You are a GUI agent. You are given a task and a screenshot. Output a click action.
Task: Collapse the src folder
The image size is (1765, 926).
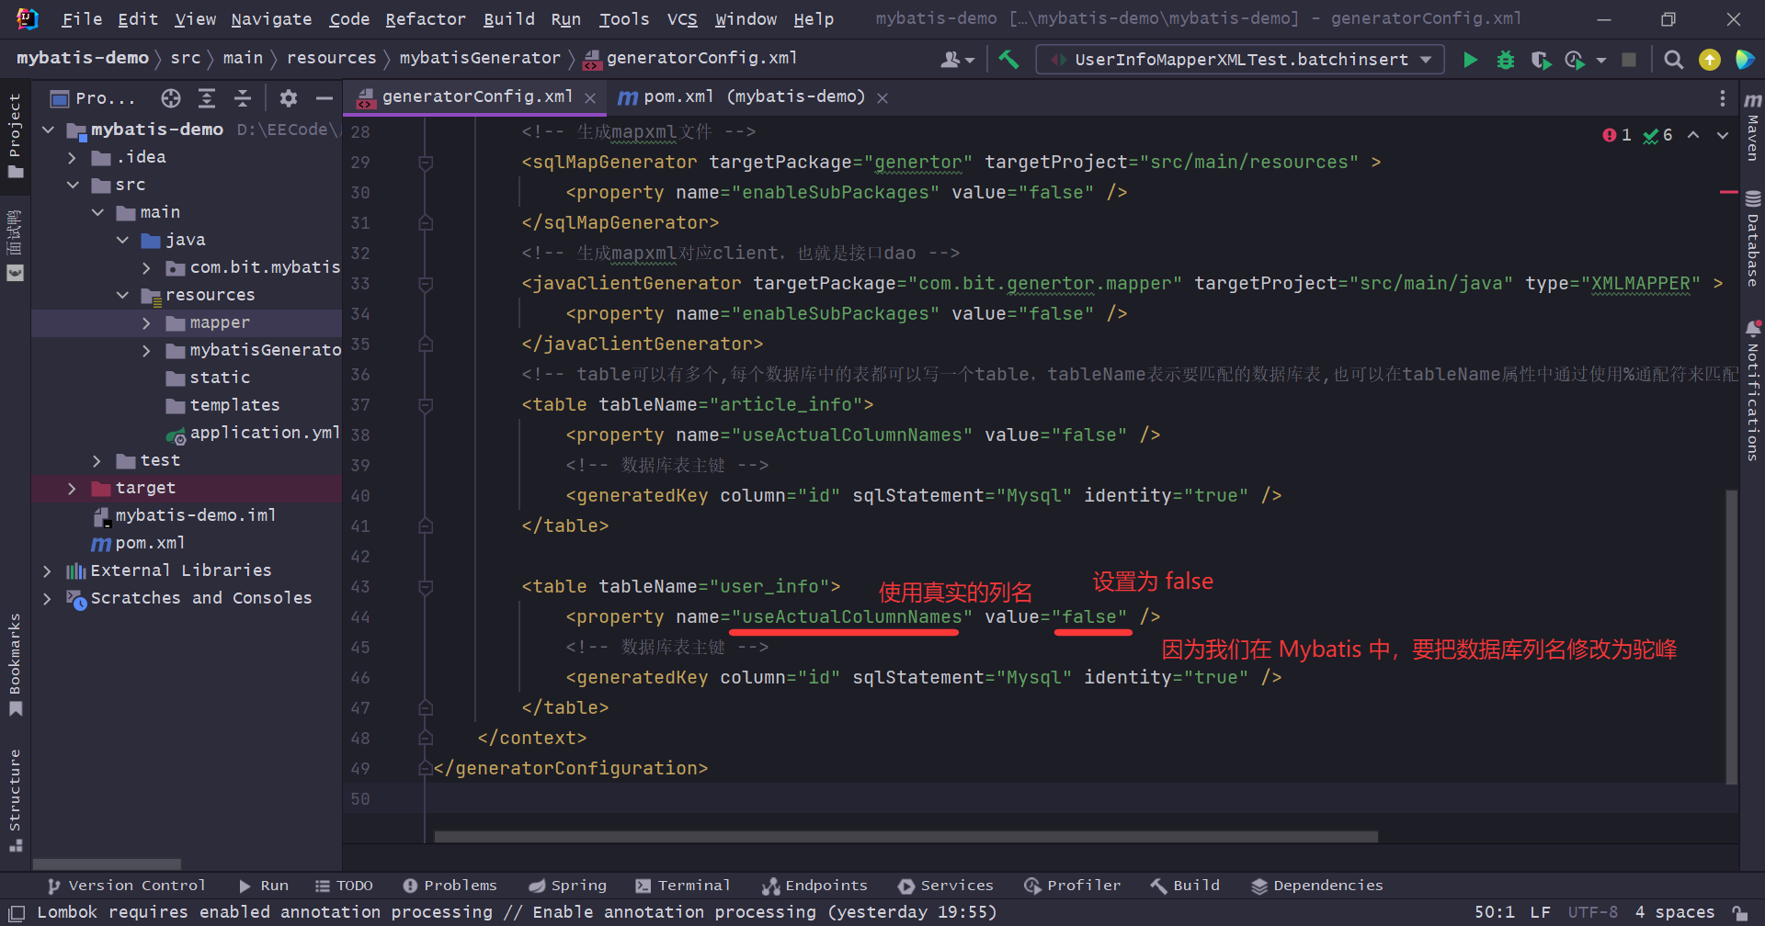(73, 185)
